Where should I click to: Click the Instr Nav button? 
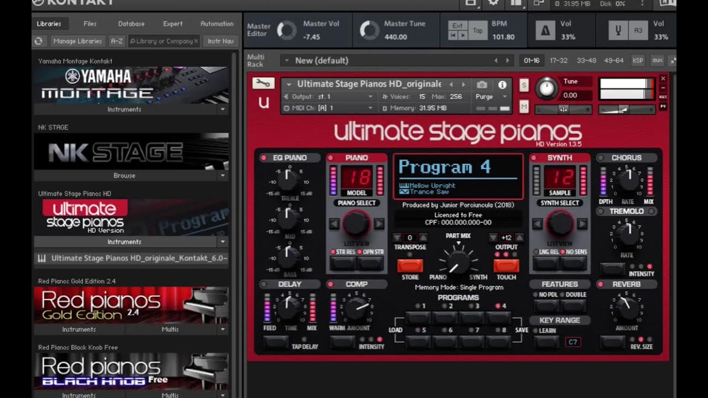pos(221,41)
